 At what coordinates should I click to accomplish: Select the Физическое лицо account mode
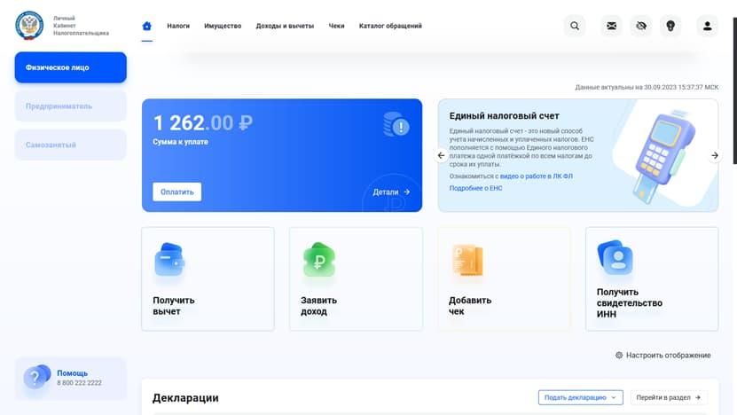click(70, 67)
